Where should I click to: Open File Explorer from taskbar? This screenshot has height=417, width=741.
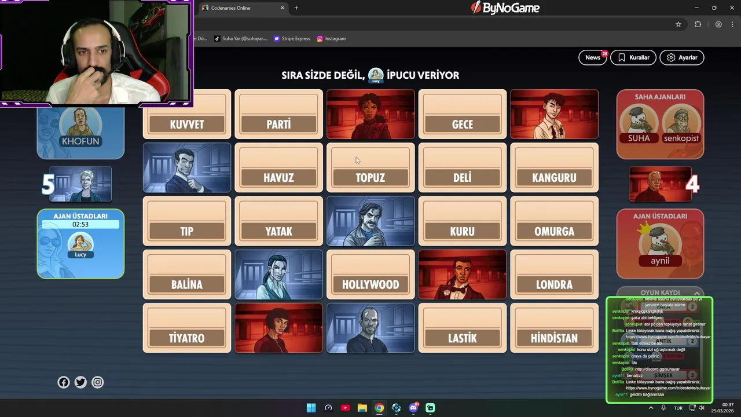[x=362, y=408]
